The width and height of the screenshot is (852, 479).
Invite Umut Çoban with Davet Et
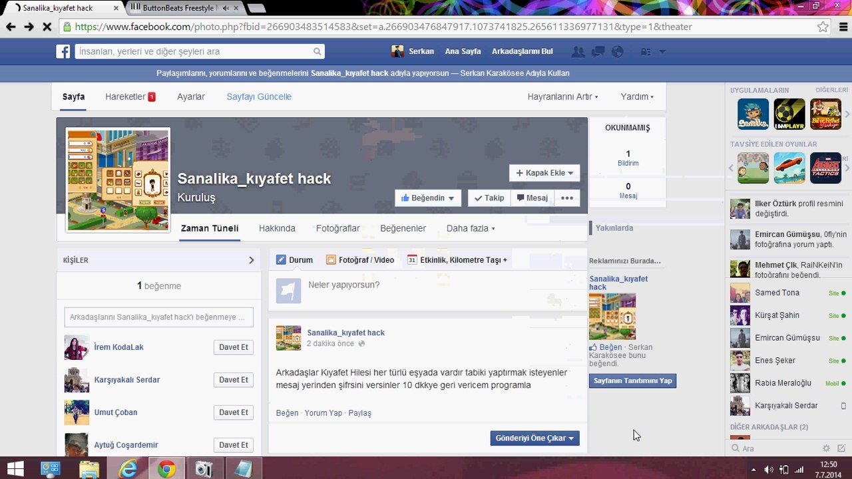[x=234, y=412]
